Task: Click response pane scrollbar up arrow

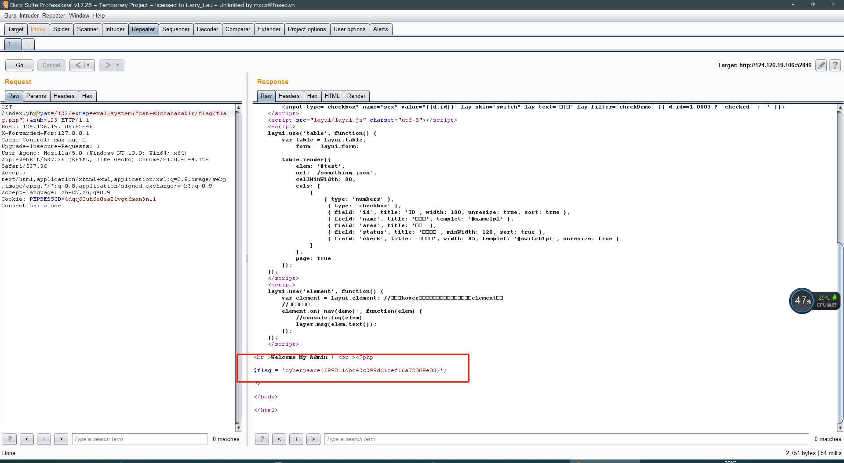Action: 840,107
